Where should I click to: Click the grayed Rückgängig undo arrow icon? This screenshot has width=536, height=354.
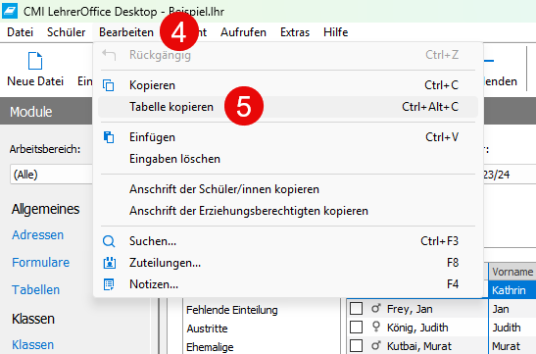pyautogui.click(x=109, y=55)
